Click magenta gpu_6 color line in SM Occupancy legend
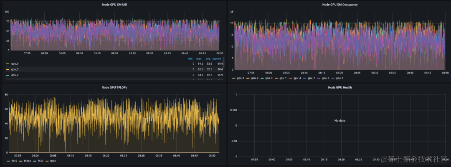The height and width of the screenshot is (167, 451). [x=319, y=78]
